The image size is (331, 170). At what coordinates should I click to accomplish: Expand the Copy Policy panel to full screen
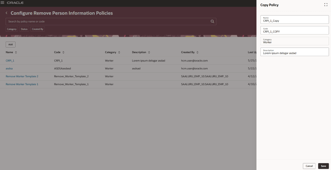(x=326, y=5)
